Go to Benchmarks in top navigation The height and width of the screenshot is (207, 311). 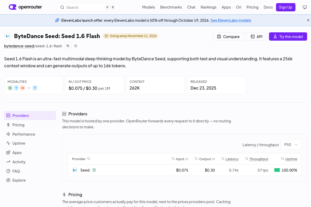[x=171, y=7]
